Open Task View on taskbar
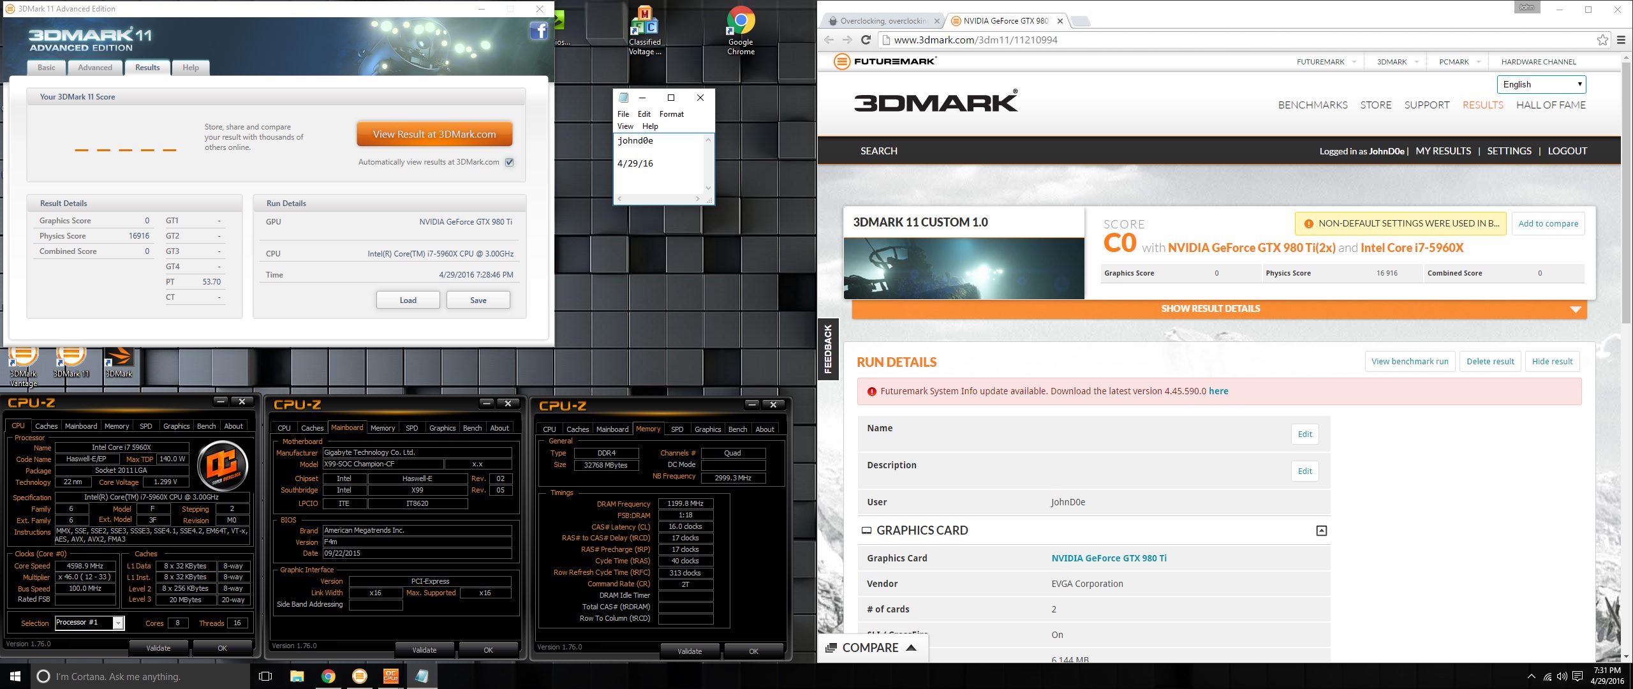 click(x=266, y=676)
